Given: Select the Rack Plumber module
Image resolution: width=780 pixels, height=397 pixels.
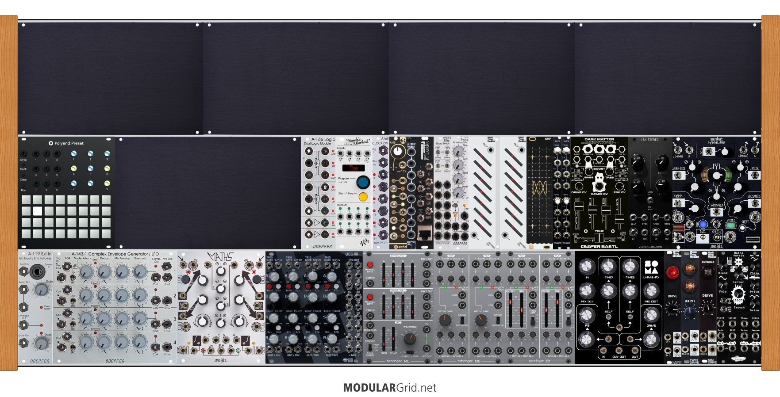Looking at the screenshot, I should 425,193.
